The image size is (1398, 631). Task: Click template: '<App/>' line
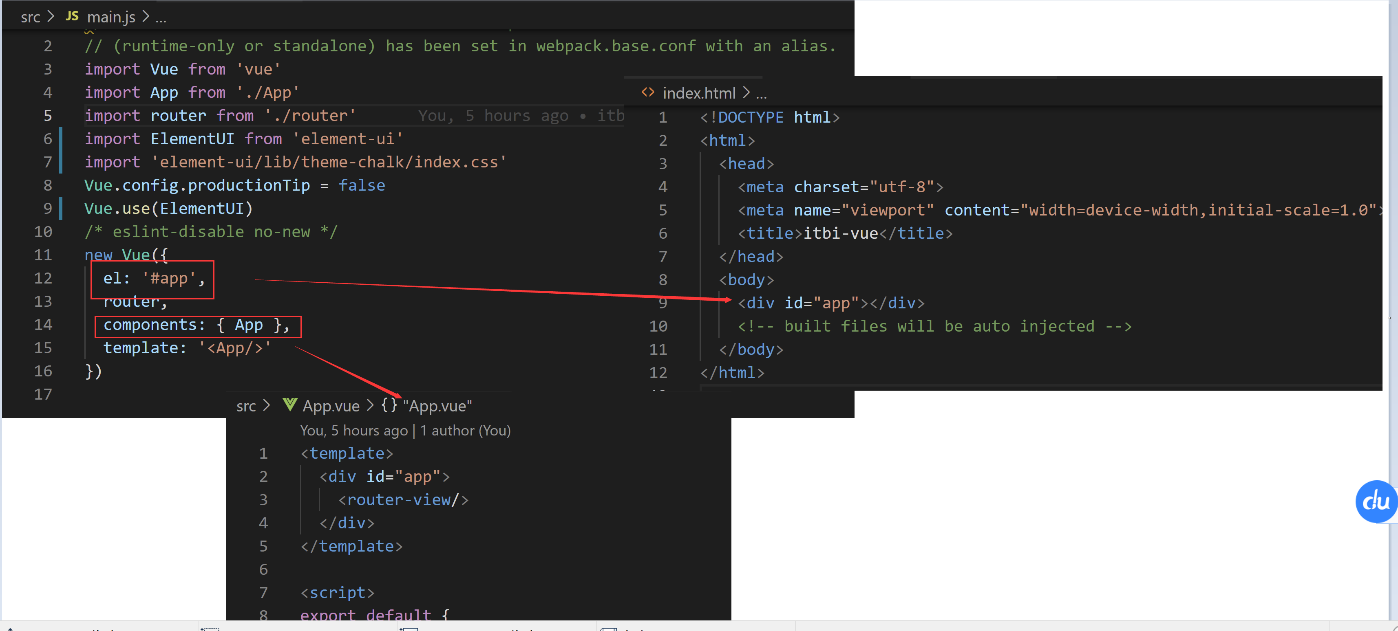pos(187,348)
